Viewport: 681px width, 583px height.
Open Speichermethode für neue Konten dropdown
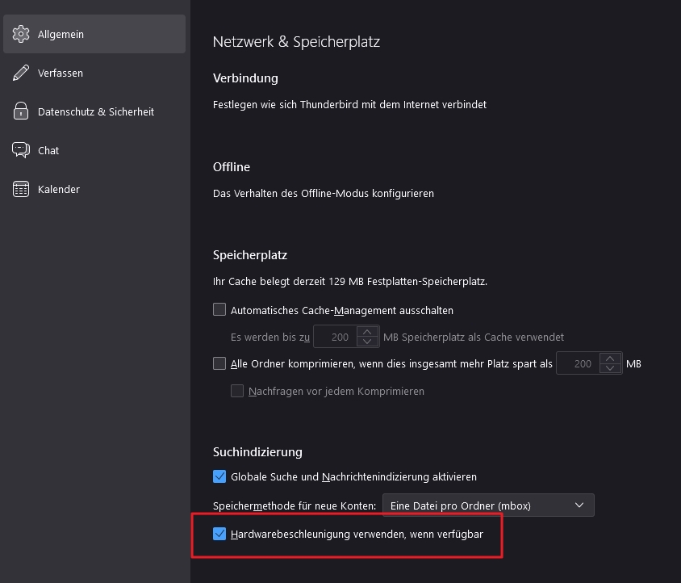487,505
